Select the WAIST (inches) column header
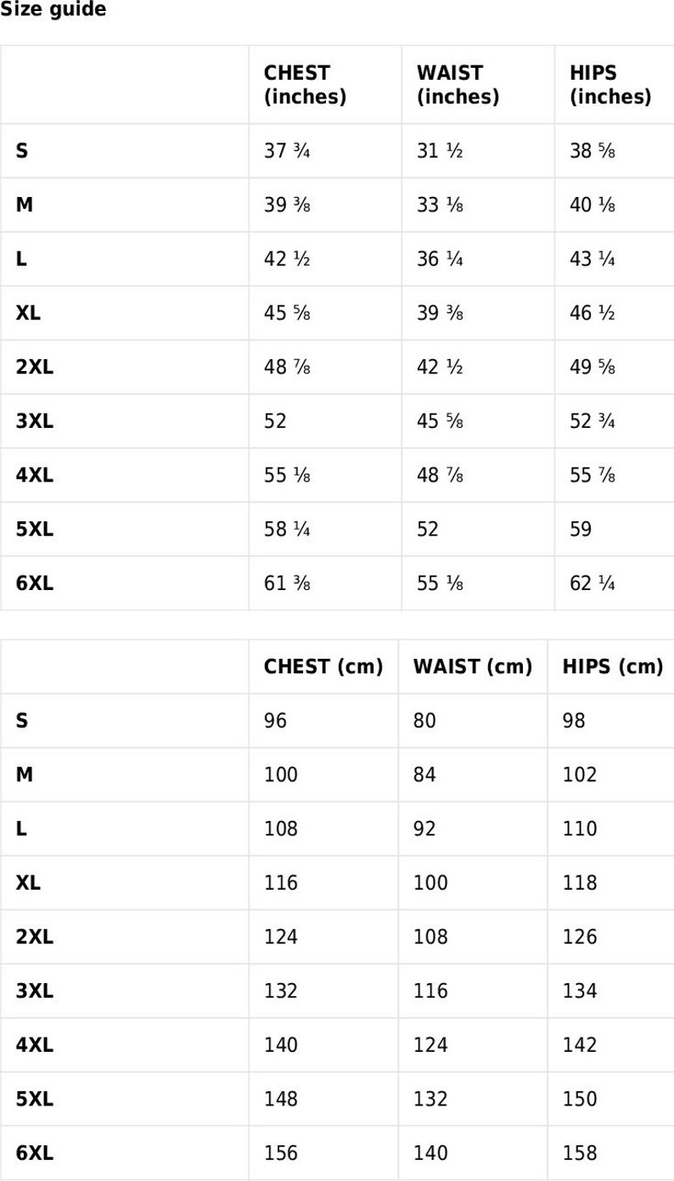This screenshot has width=674, height=1181. coord(458,85)
